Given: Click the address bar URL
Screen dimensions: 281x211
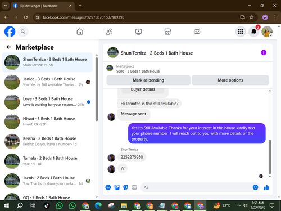Looking at the screenshot, I should point(84,17).
